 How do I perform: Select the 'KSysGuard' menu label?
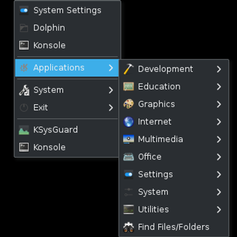[x=56, y=130]
